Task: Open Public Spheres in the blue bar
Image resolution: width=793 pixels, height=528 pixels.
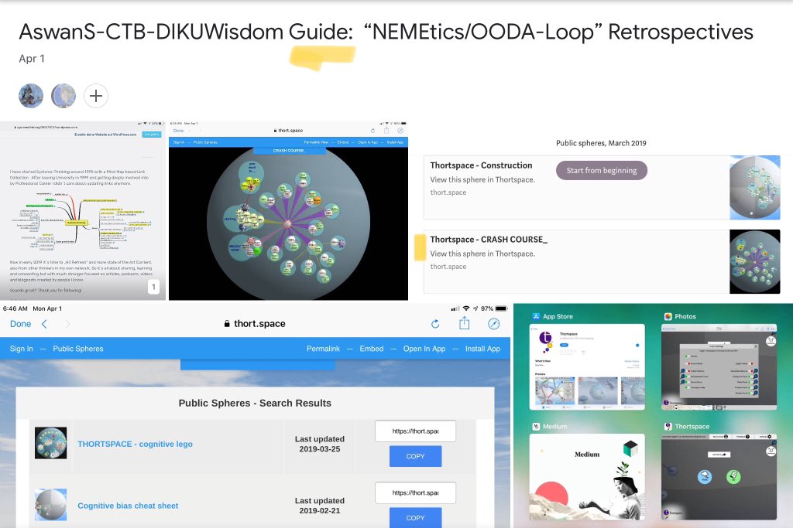Action: pyautogui.click(x=78, y=349)
